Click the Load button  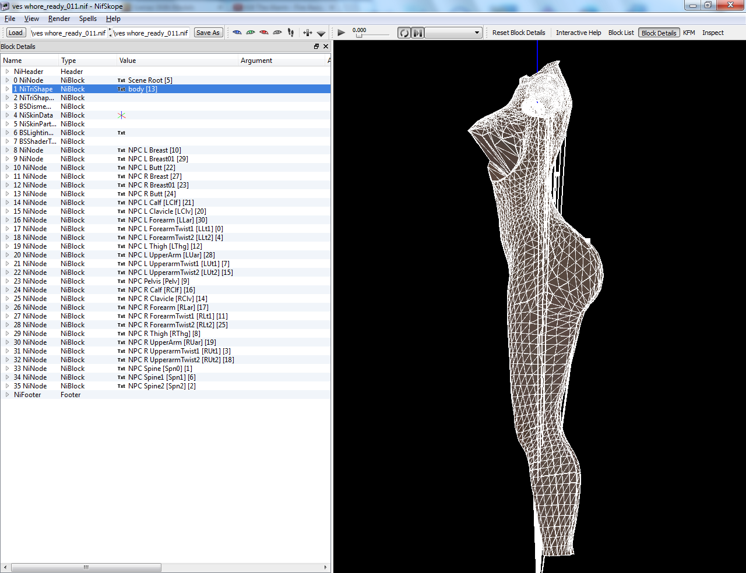[x=16, y=33]
